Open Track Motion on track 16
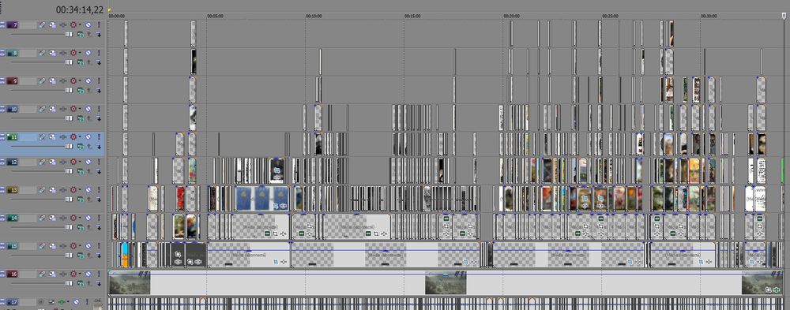The height and width of the screenshot is (310, 790). pos(52,275)
